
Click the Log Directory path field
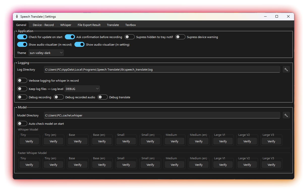pyautogui.click(x=162, y=69)
